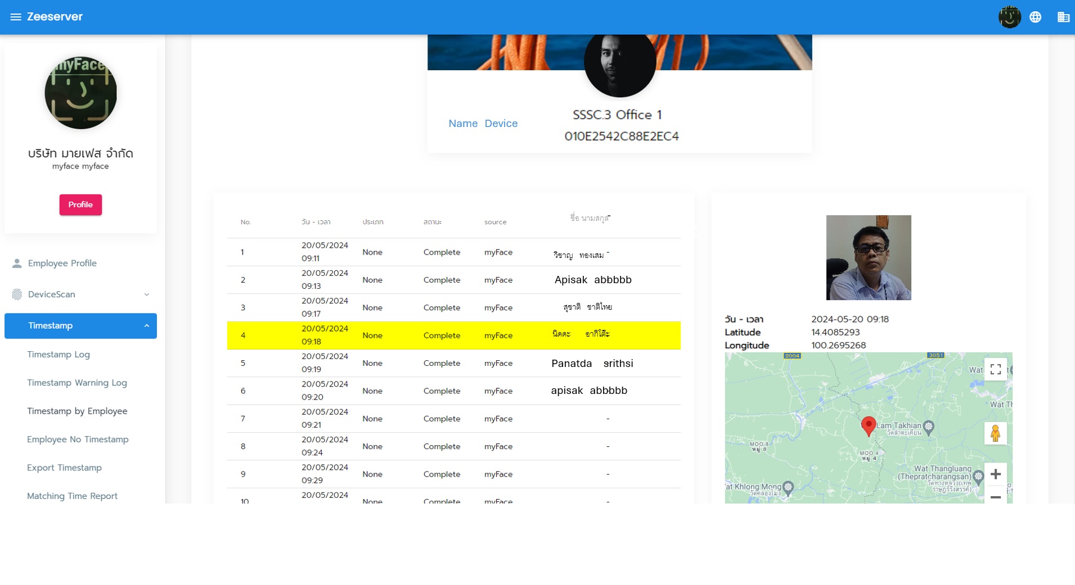The image size is (1075, 585).
Task: Click longitude value 100.2695268
Action: tap(838, 345)
